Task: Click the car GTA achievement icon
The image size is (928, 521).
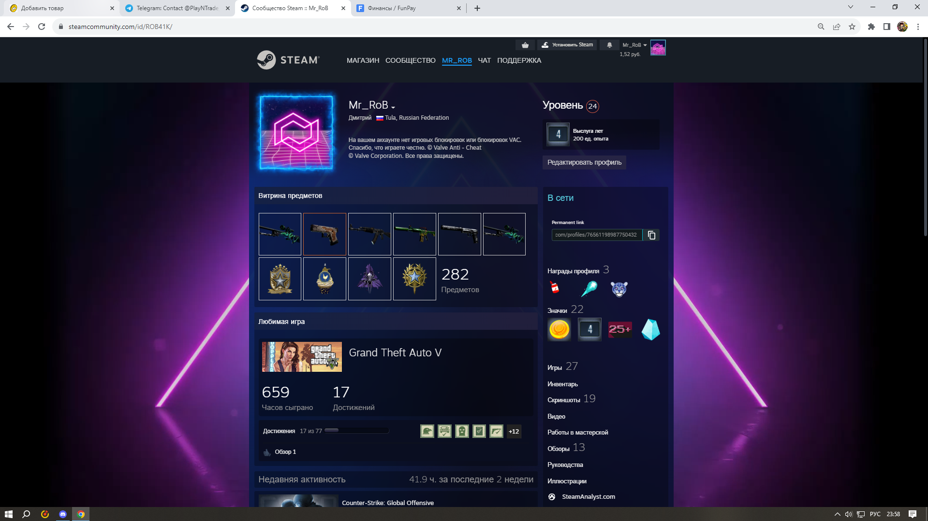Action: point(444,431)
